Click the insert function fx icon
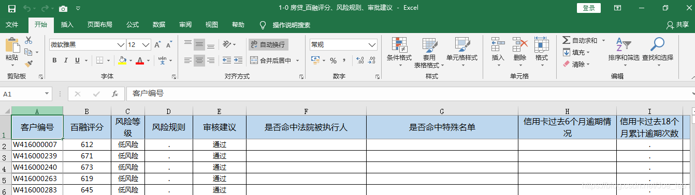This screenshot has width=695, height=195. tap(115, 94)
